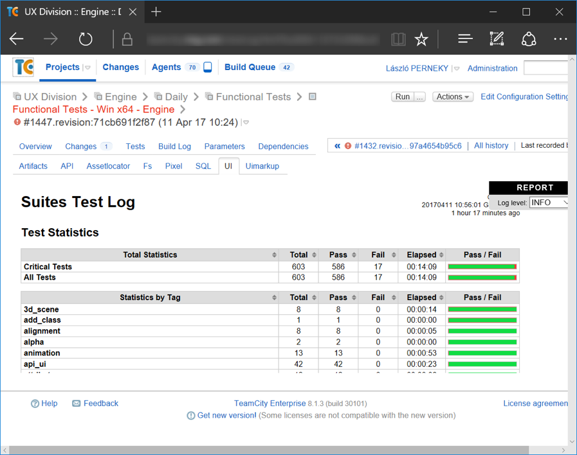The height and width of the screenshot is (455, 577).
Task: Expand the Actions dropdown button
Action: [453, 96]
